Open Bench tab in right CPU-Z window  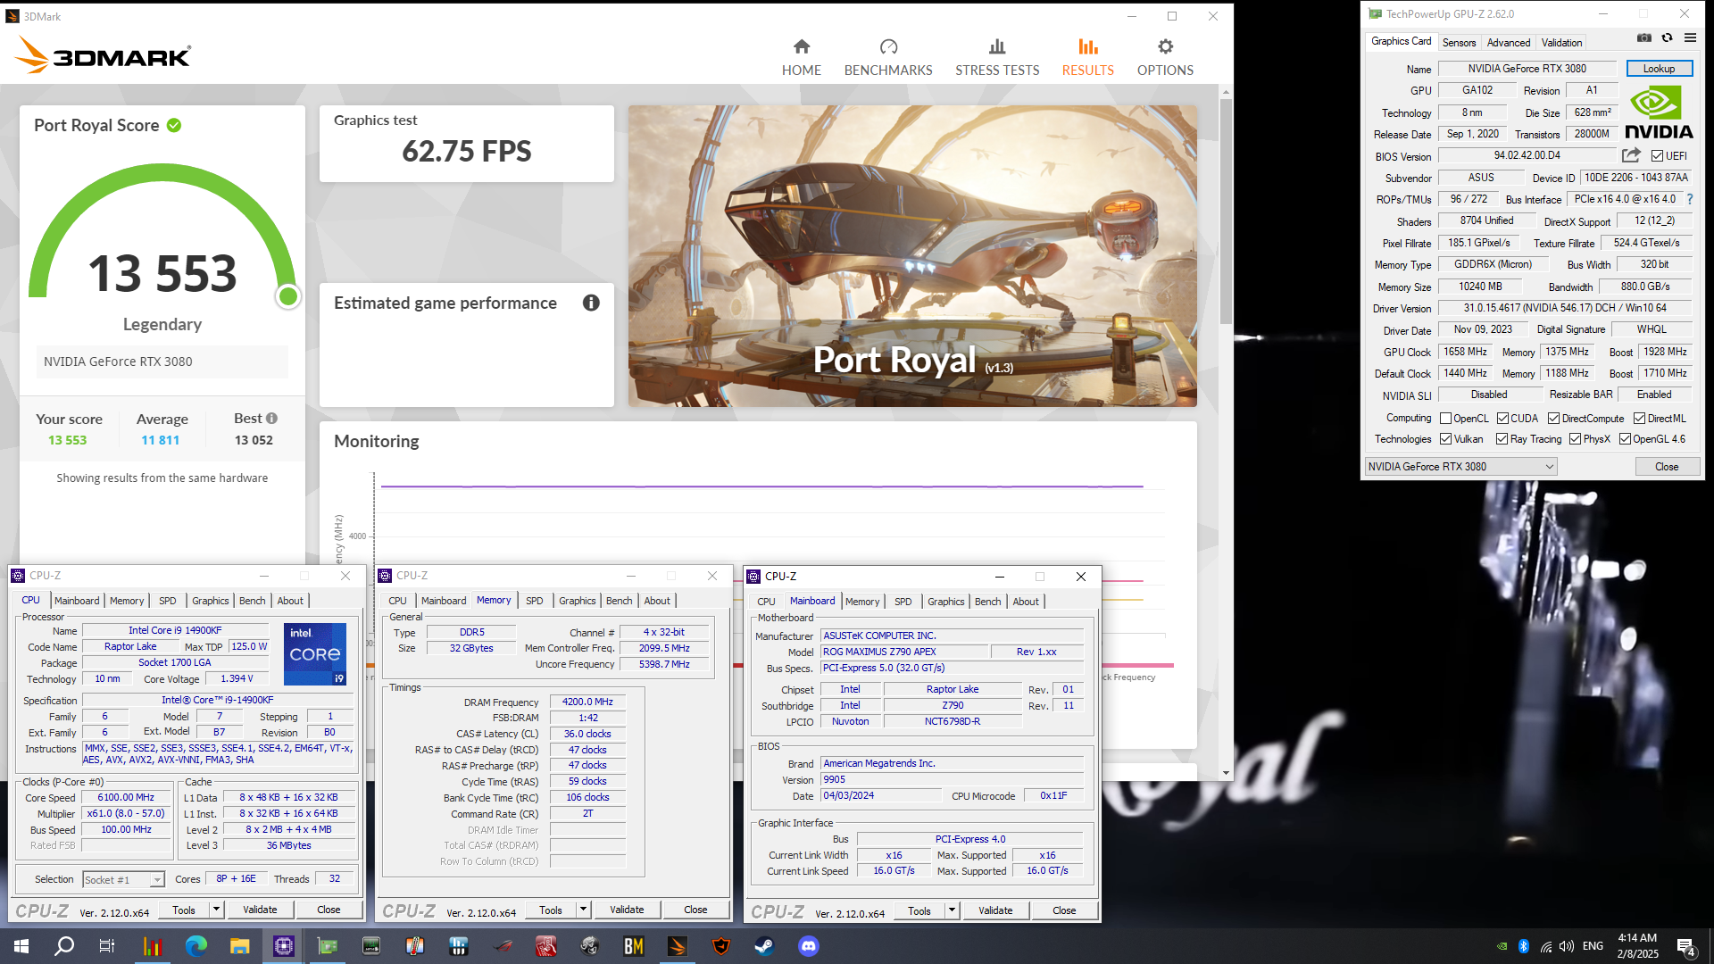click(x=987, y=602)
